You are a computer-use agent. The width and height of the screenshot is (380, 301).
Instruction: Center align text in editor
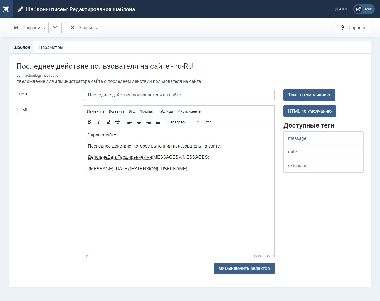pos(139,122)
